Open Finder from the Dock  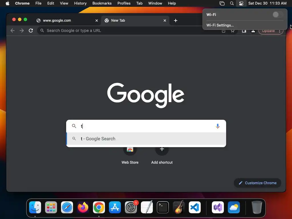coord(35,207)
